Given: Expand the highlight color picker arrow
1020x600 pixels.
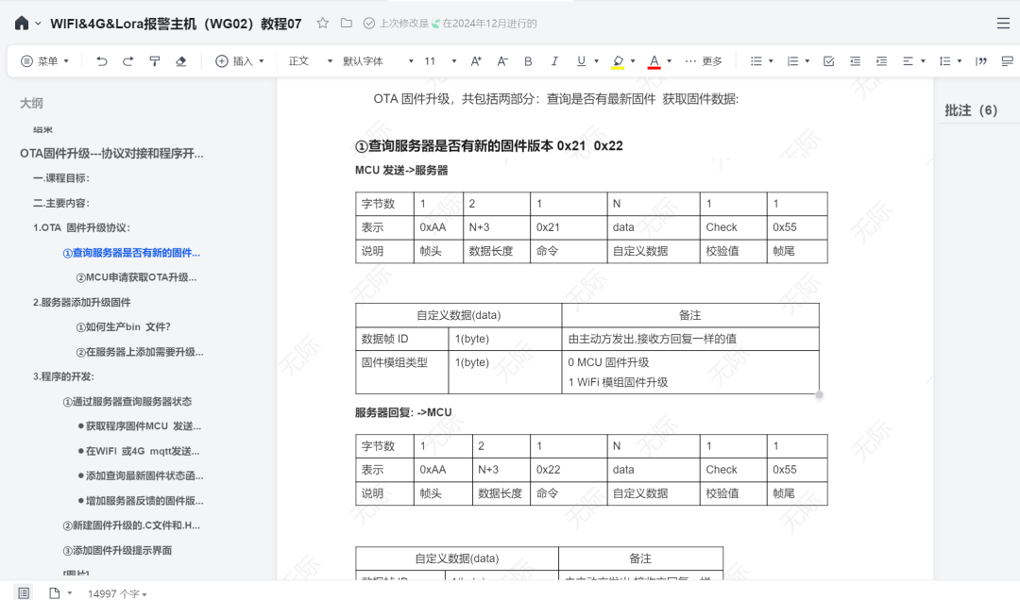Looking at the screenshot, I should [x=632, y=61].
